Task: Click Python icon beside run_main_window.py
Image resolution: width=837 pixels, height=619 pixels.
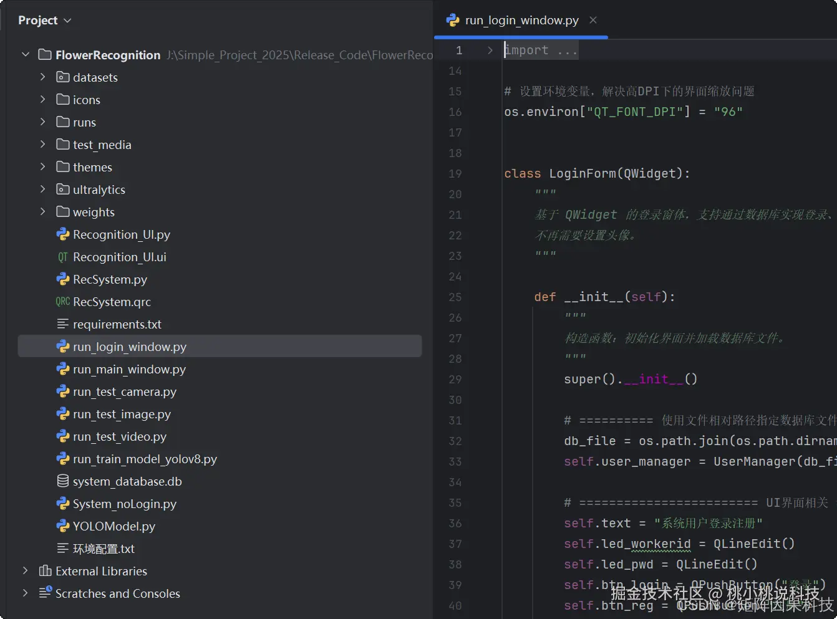Action: pos(62,369)
